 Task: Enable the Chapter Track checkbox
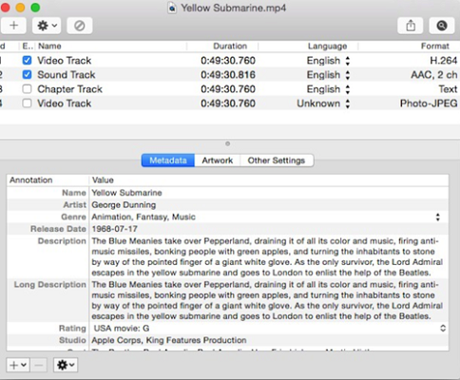point(28,88)
